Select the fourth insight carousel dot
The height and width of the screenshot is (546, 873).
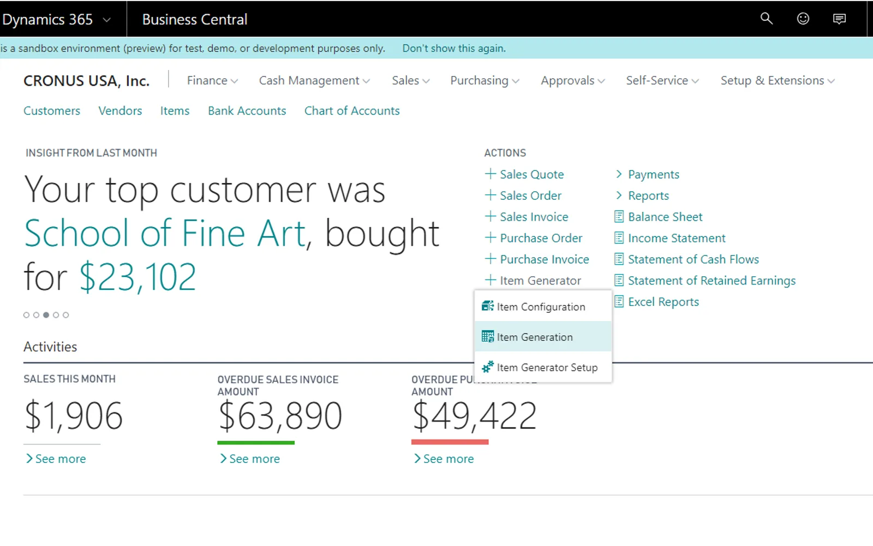tap(56, 315)
